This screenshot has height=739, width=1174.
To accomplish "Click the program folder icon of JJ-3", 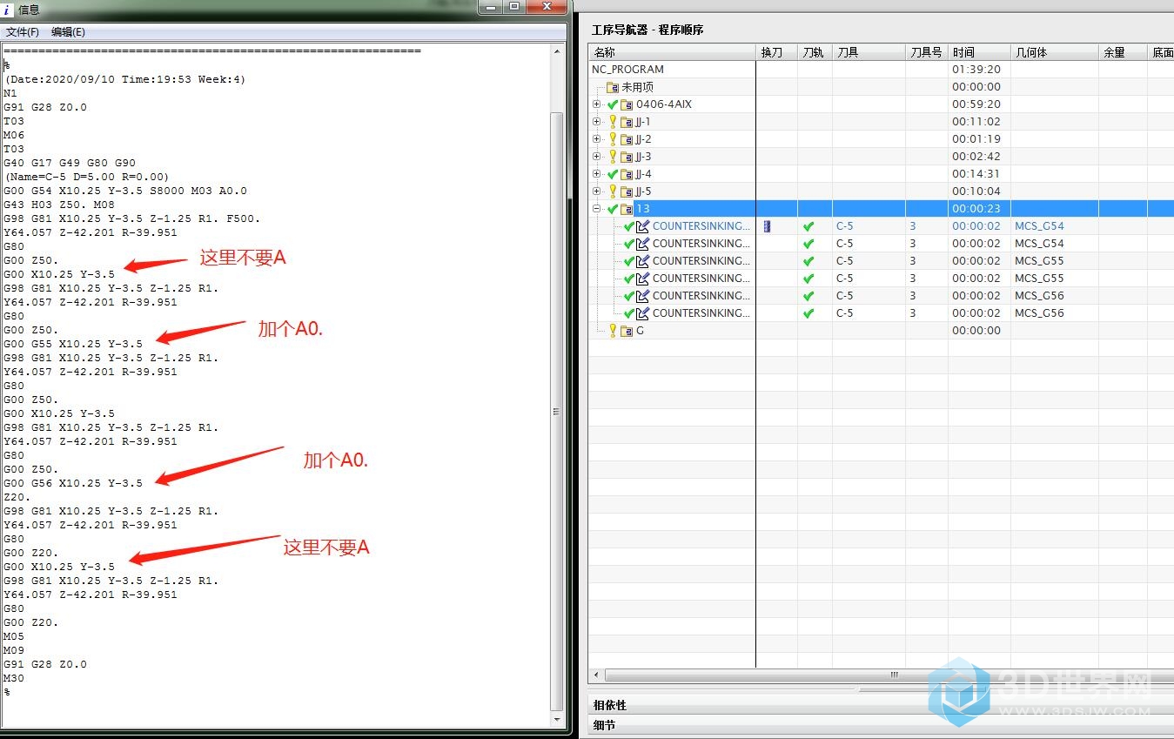I will 627,157.
